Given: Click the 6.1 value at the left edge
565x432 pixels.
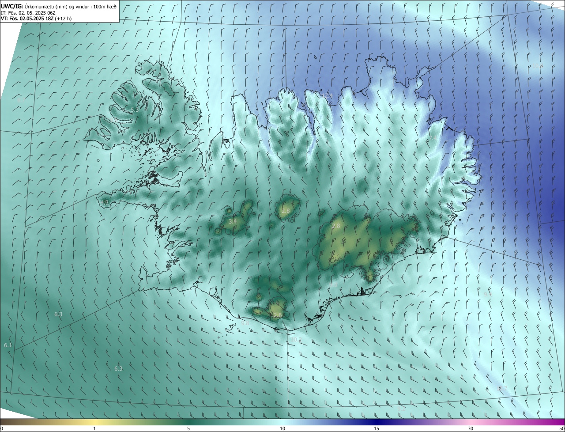Looking at the screenshot, I should 8,345.
